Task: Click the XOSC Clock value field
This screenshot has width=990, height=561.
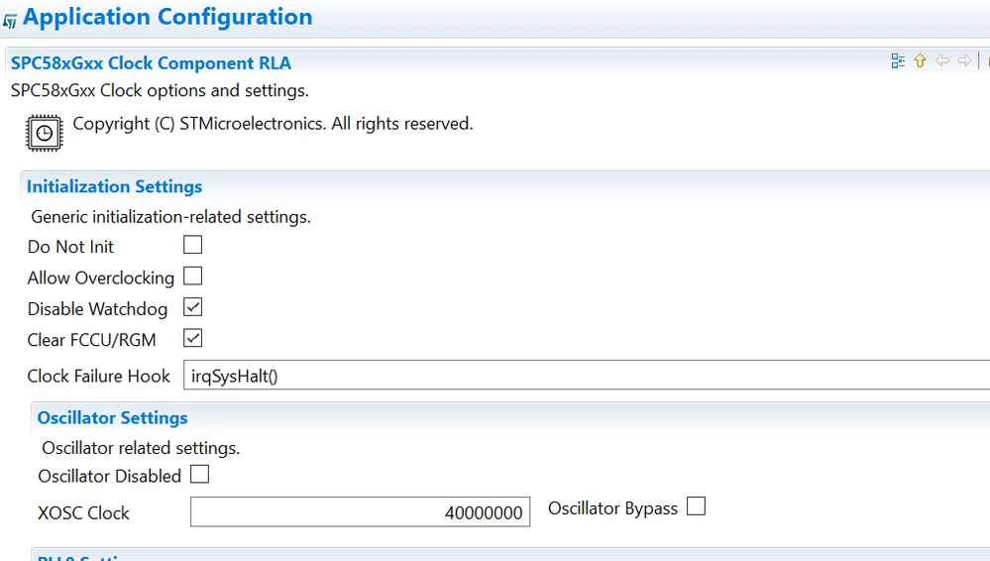Action: 360,512
